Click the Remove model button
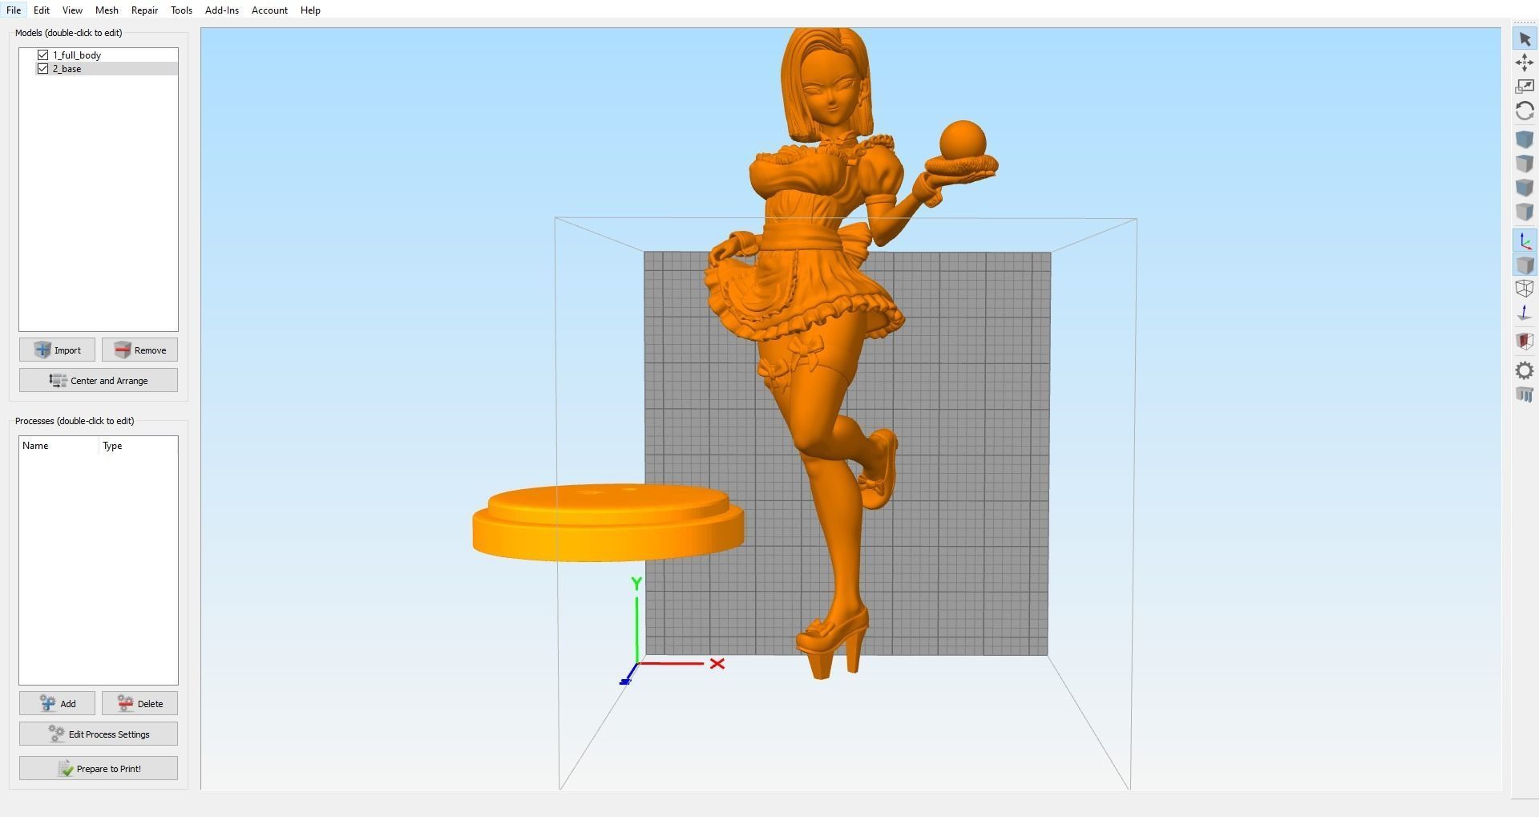Screen dimensions: 1539x817 pyautogui.click(x=139, y=350)
